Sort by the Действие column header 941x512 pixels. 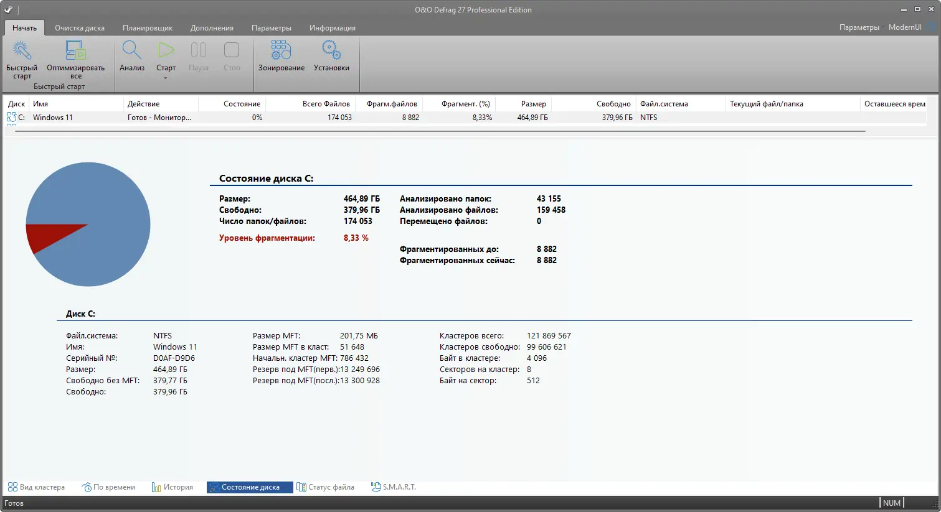(x=161, y=104)
